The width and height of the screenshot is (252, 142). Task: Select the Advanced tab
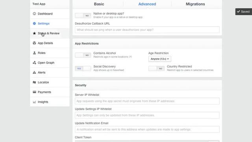pos(147,4)
